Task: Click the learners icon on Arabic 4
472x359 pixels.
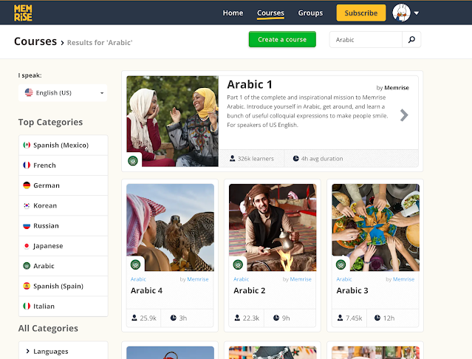Action: pos(134,318)
